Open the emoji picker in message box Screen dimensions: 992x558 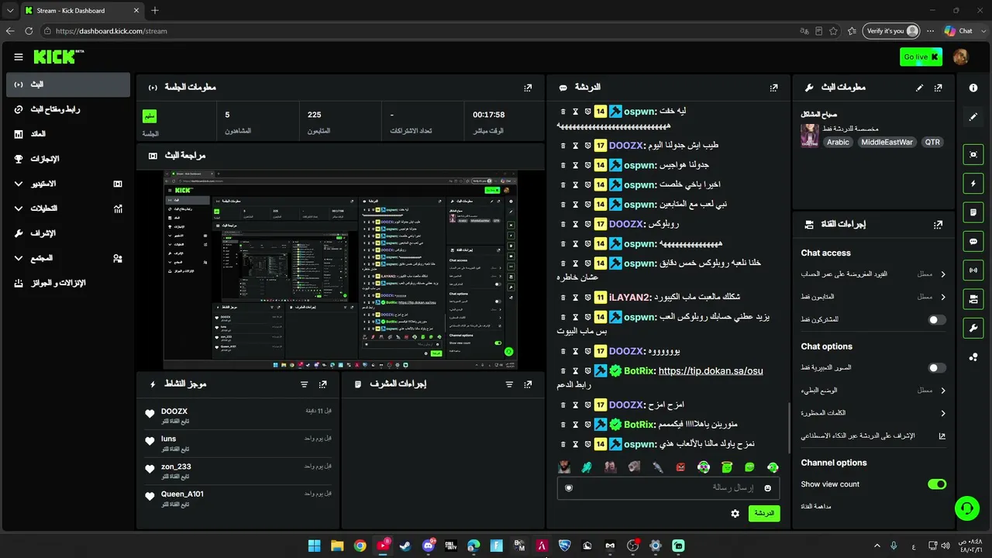tap(768, 487)
